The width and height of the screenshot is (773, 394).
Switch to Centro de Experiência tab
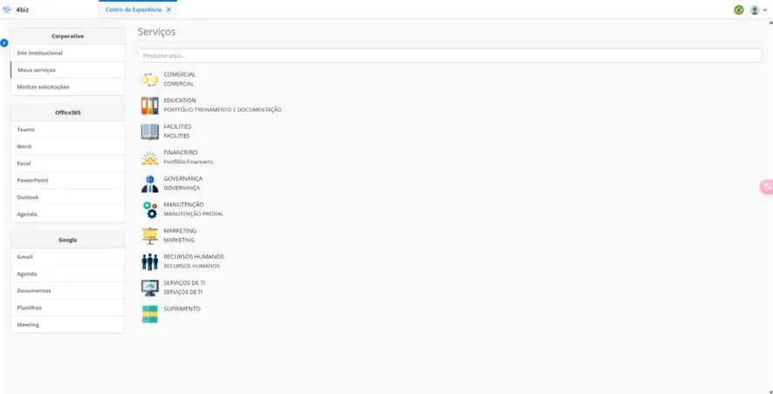[x=133, y=10]
